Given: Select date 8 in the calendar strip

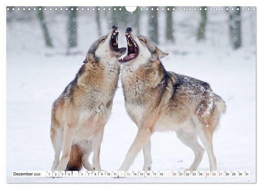Looking at the screenshot, I should (x=95, y=174).
